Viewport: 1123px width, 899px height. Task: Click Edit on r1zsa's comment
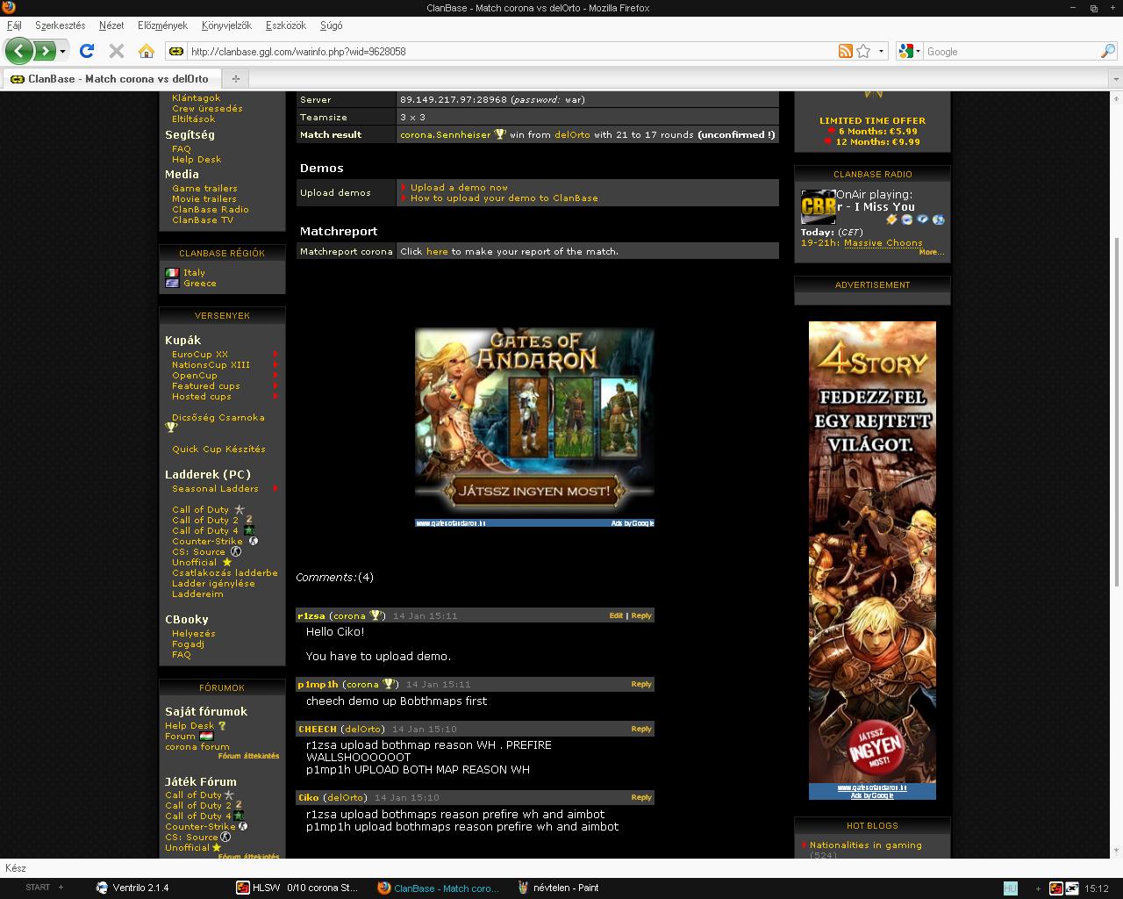point(616,615)
